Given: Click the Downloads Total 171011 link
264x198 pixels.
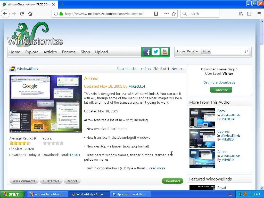Looking at the screenshot, I should coord(75,155).
